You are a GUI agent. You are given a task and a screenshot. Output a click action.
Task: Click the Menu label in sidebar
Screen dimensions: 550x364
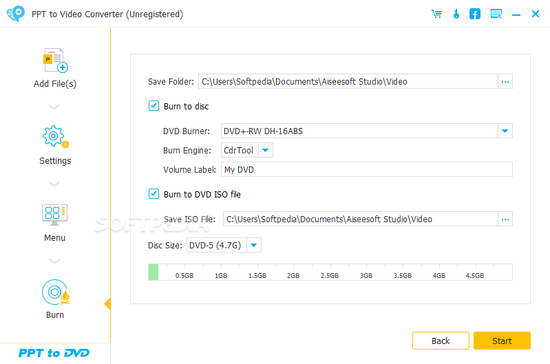(54, 238)
